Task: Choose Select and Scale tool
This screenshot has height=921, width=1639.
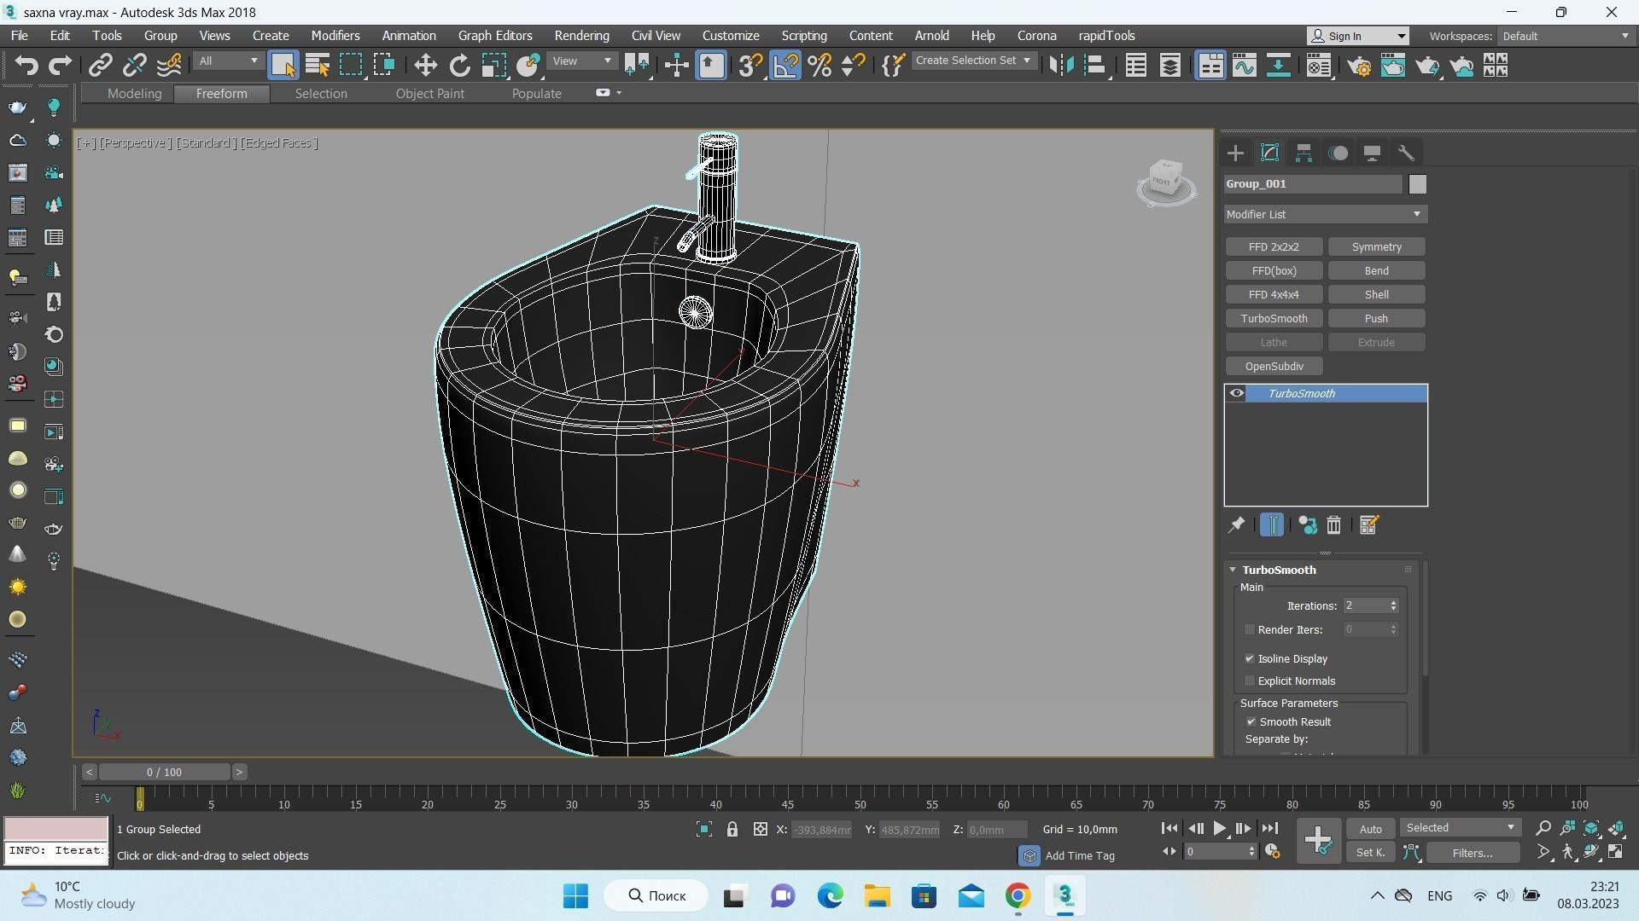Action: [x=493, y=66]
